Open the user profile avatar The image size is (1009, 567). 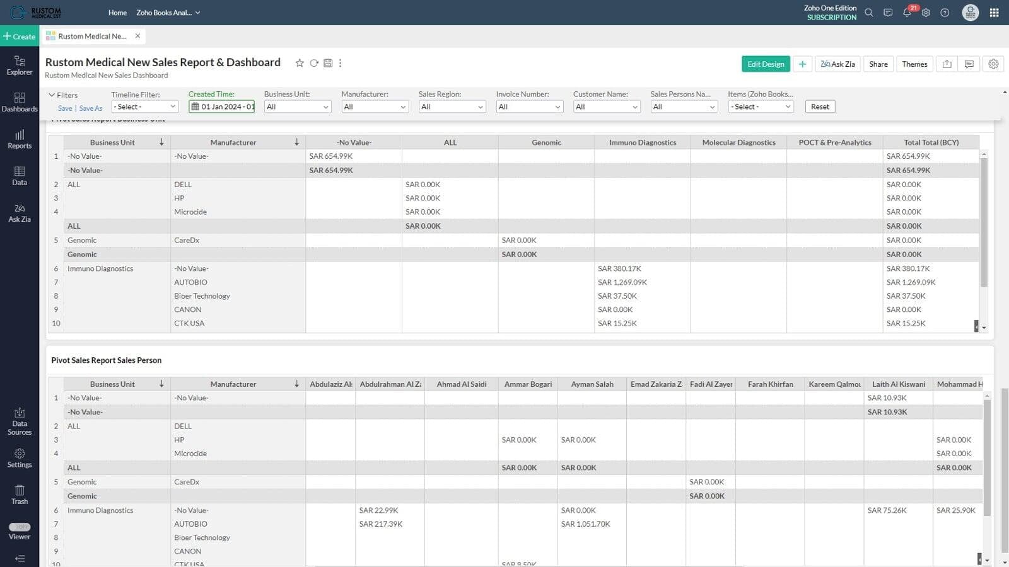pos(971,13)
